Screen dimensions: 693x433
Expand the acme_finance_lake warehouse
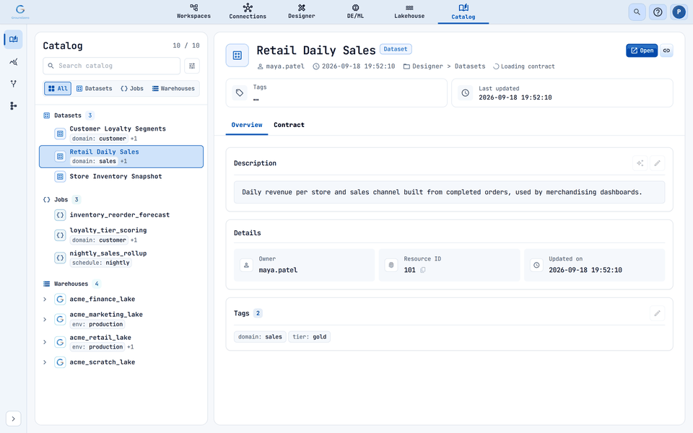click(x=45, y=299)
